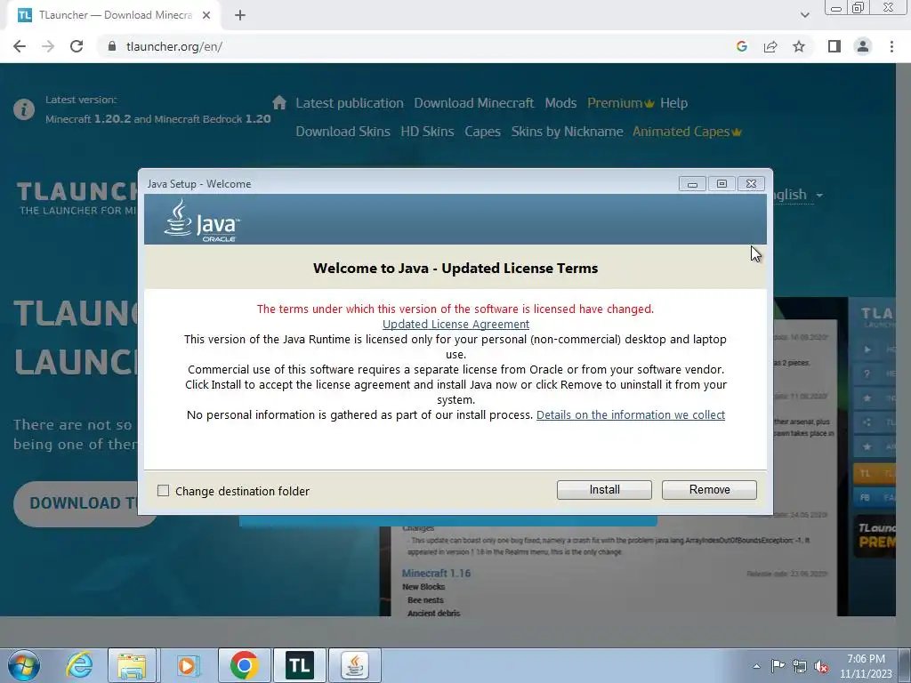Click the Remove button in Java Setup
The width and height of the screenshot is (911, 683).
pos(709,490)
